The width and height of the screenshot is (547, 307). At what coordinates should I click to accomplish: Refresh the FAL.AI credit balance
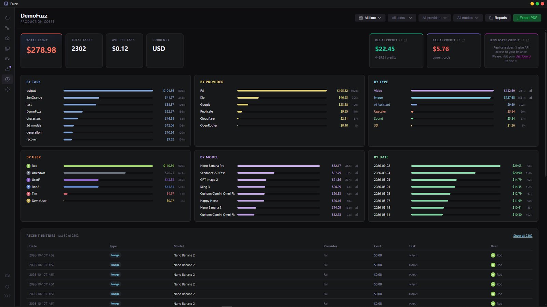pos(458,40)
